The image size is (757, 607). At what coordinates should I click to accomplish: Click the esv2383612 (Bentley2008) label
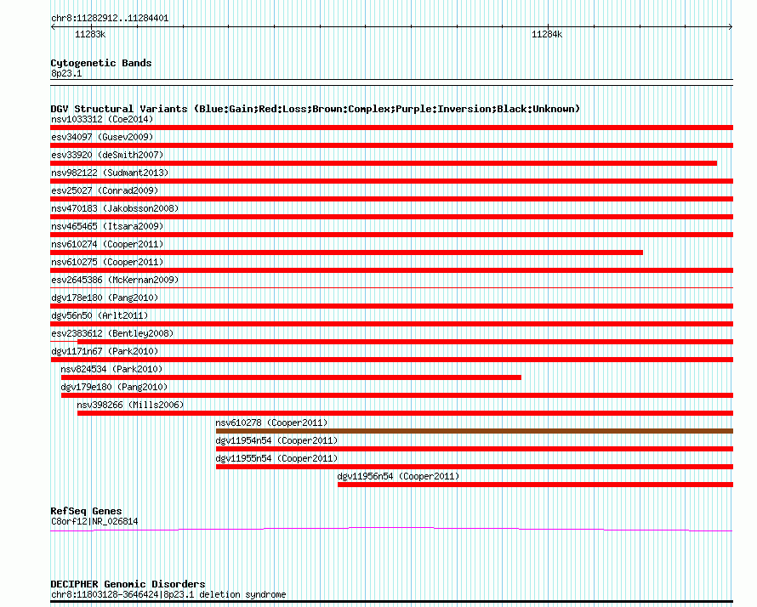coord(112,333)
